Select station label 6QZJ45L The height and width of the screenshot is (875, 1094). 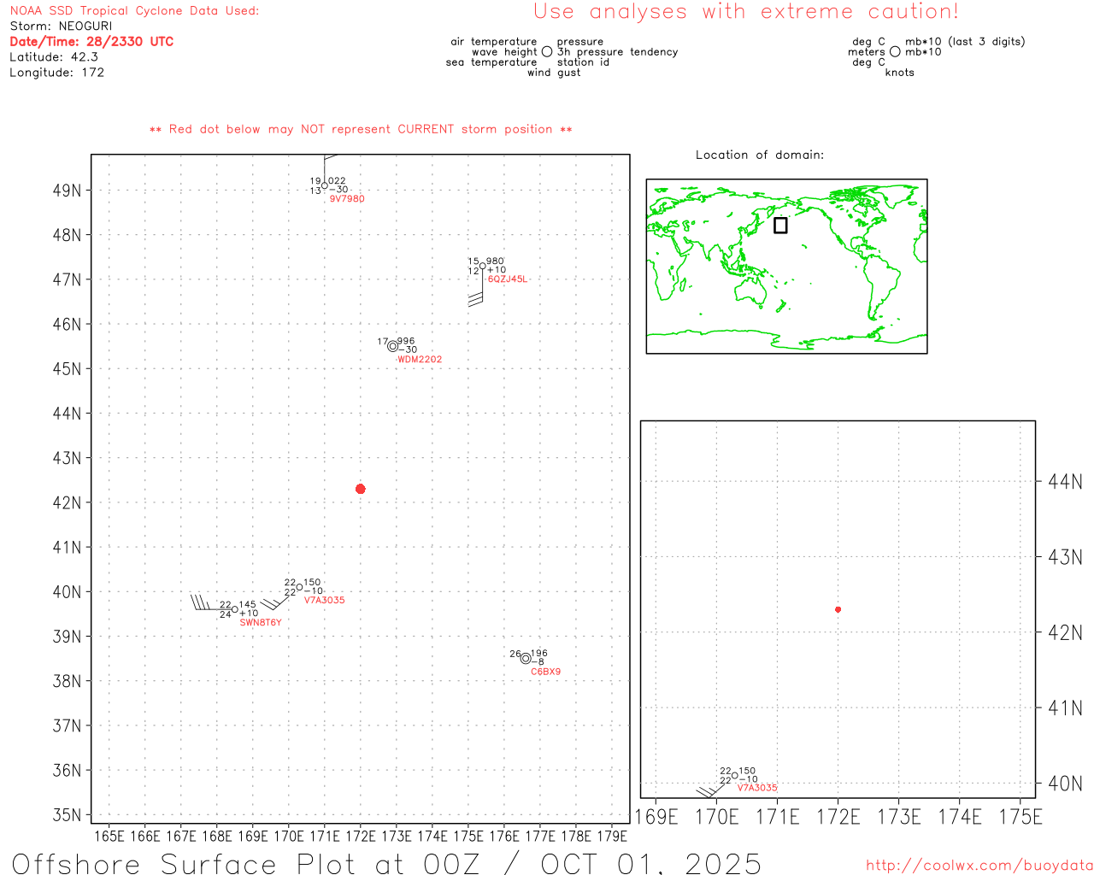pos(508,279)
